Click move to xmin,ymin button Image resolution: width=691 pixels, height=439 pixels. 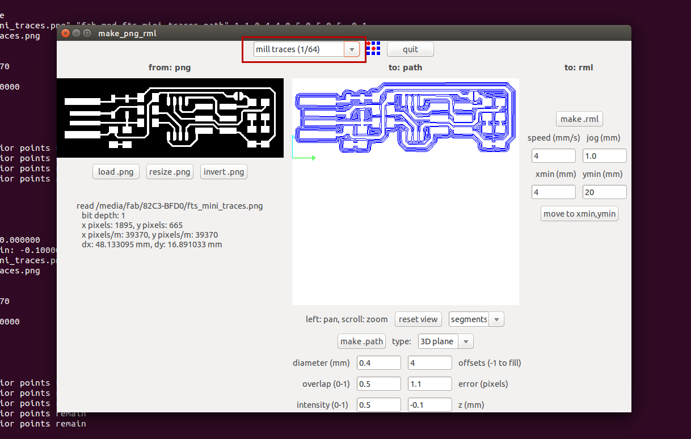click(x=579, y=214)
